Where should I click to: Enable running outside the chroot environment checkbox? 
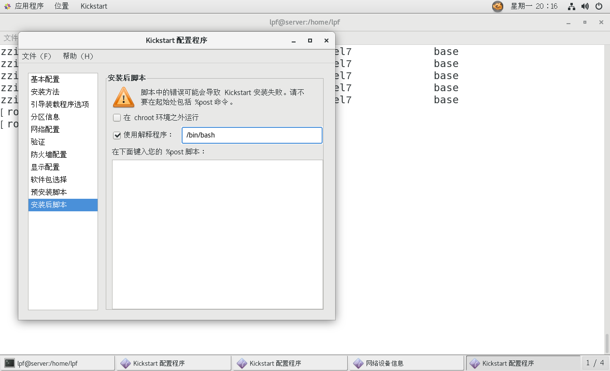click(x=117, y=118)
